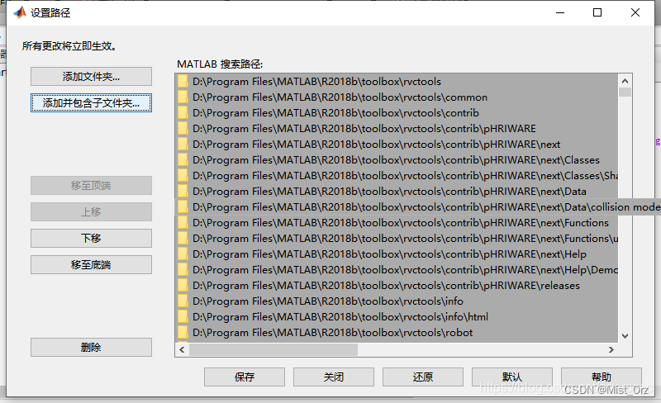Click folder icon of next\Help row
Screen dimensions: 661x403
[x=183, y=254]
